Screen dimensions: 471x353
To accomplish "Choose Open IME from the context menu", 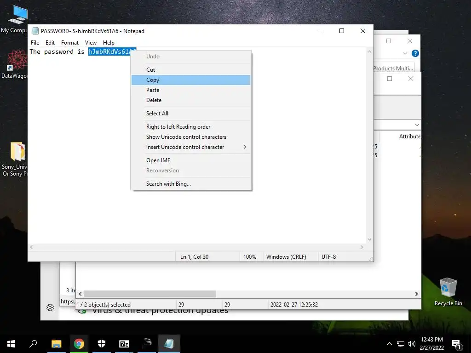I will [x=191, y=160].
